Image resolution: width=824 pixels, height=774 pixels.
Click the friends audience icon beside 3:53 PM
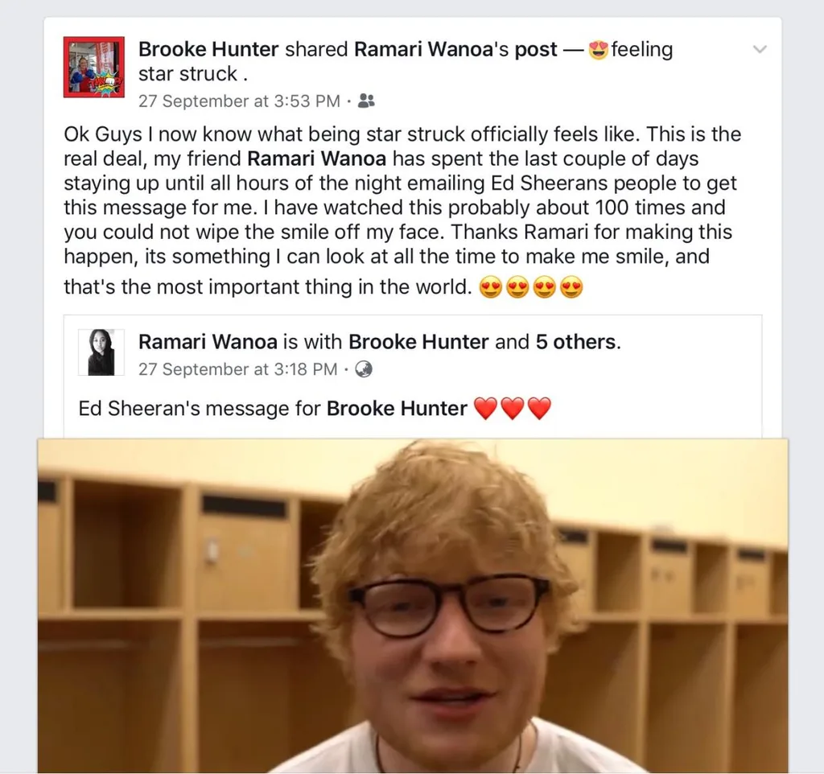[366, 101]
